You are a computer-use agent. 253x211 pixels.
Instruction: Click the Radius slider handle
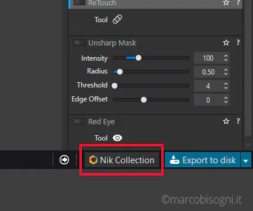coord(120,72)
